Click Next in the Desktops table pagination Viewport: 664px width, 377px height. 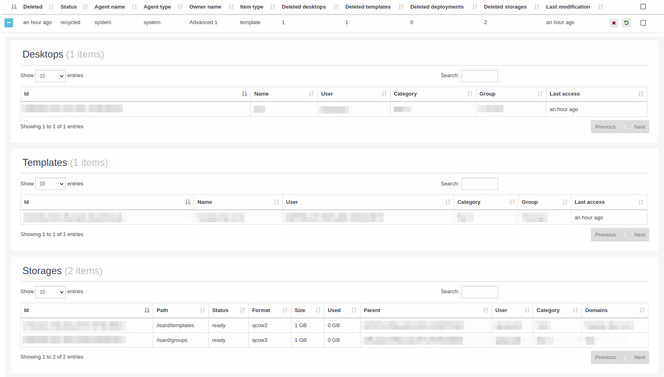point(639,127)
